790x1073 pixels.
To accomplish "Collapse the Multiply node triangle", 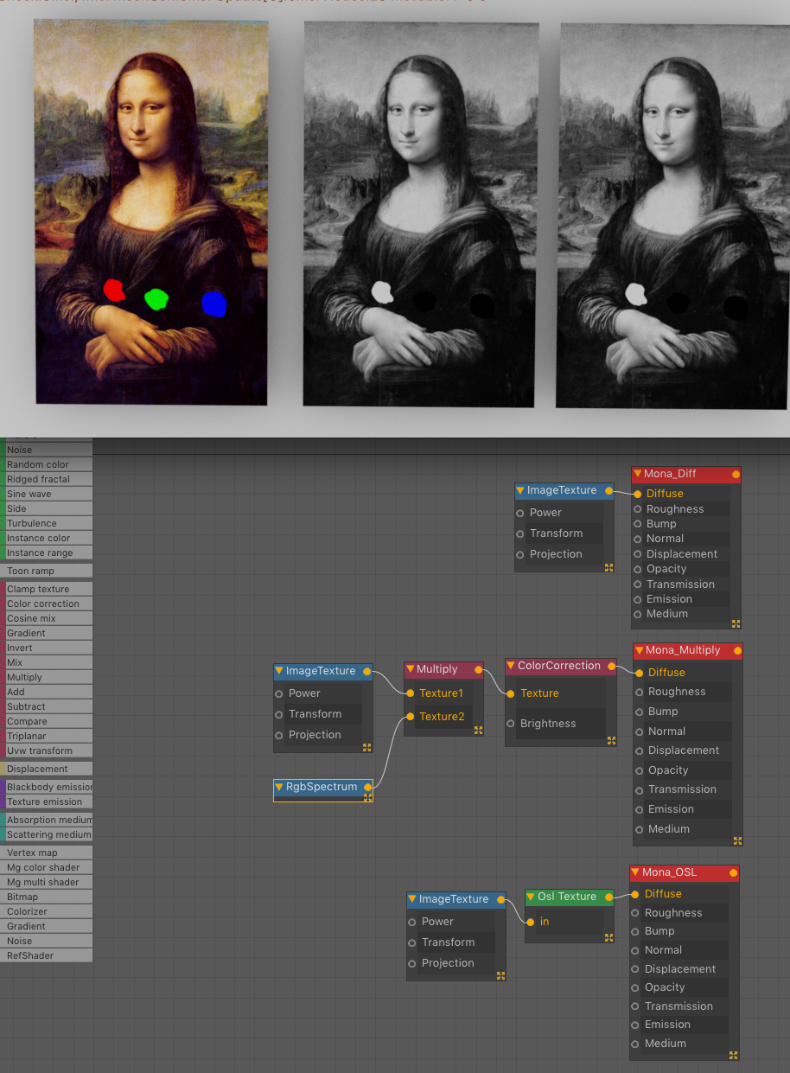I will point(411,669).
